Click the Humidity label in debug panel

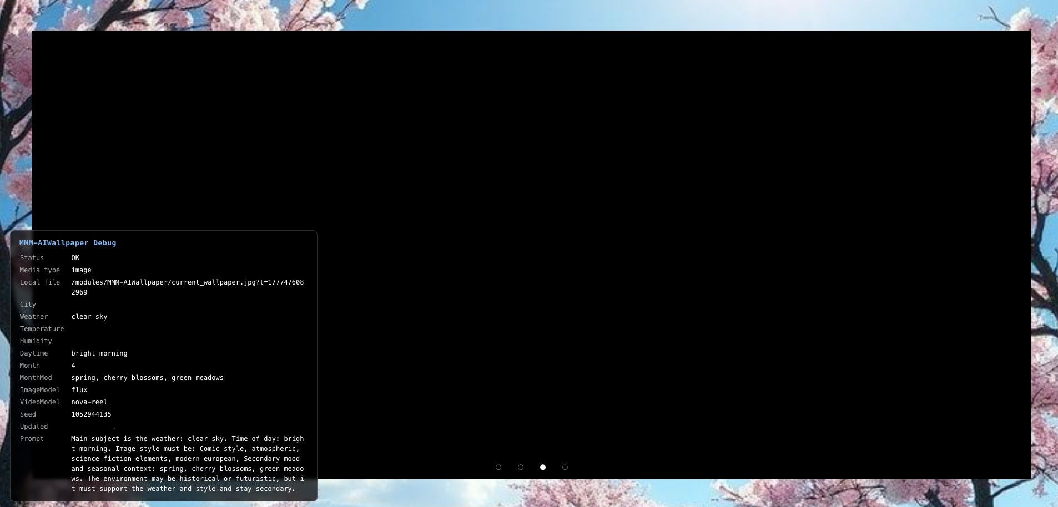36,341
